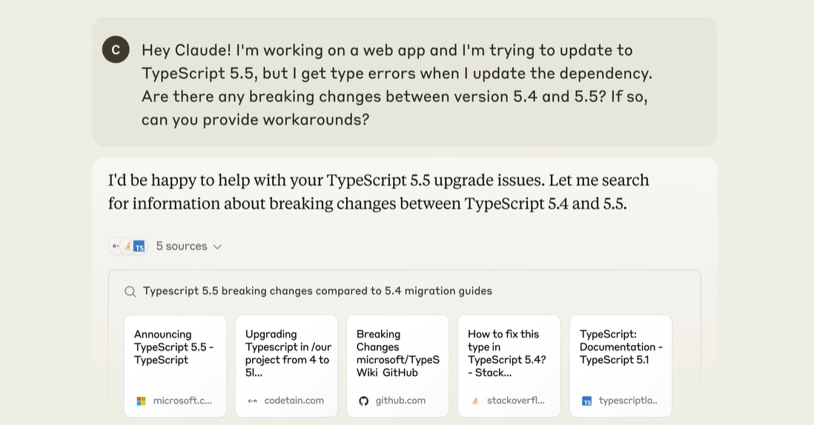Click the codetain favicon in second source card
This screenshot has width=814, height=425.
pyautogui.click(x=252, y=401)
